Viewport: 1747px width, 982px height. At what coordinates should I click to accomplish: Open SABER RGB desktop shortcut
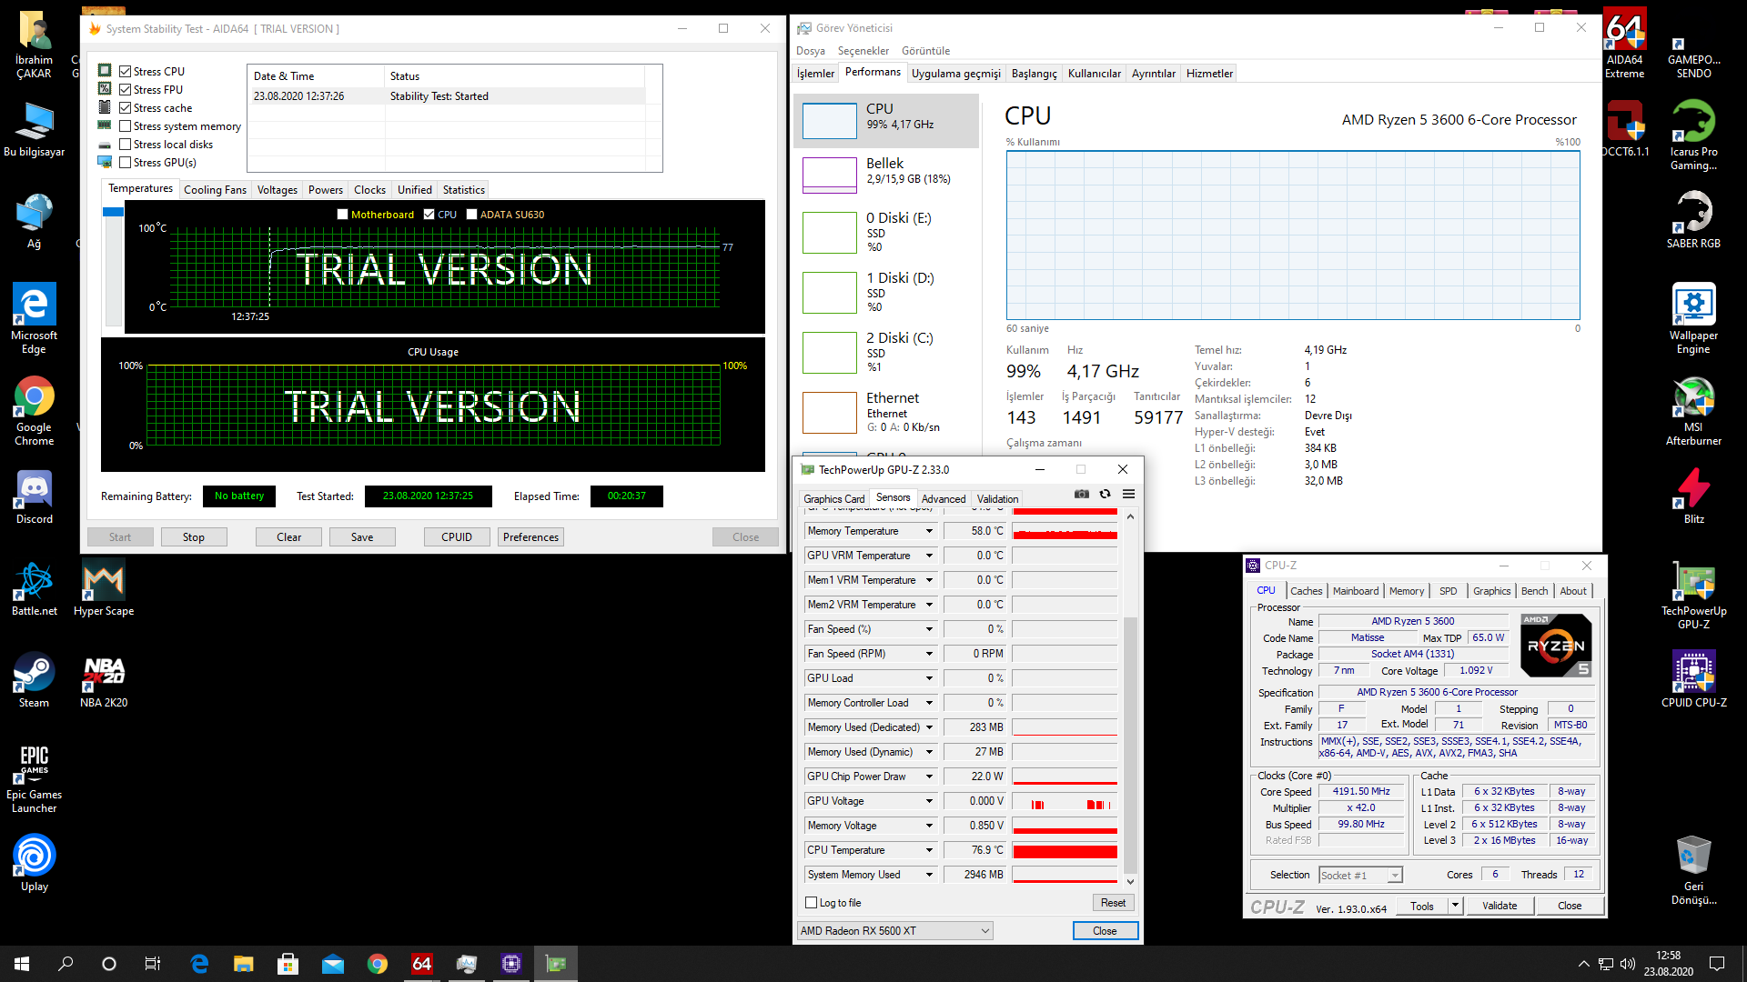[x=1693, y=221]
